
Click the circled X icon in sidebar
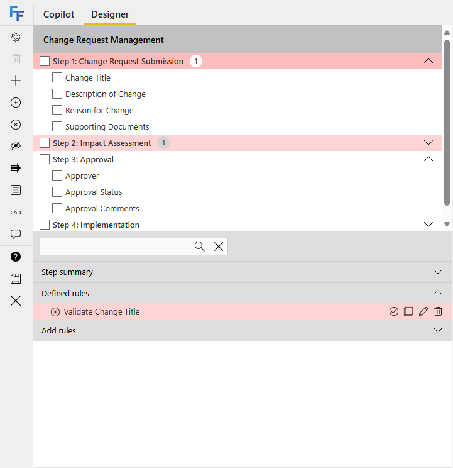16,124
